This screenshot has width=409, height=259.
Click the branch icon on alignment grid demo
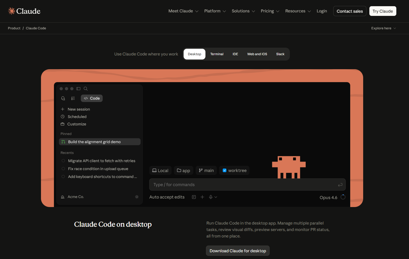coord(63,142)
